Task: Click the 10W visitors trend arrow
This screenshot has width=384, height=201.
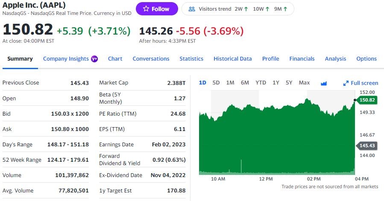Action: [x=267, y=9]
